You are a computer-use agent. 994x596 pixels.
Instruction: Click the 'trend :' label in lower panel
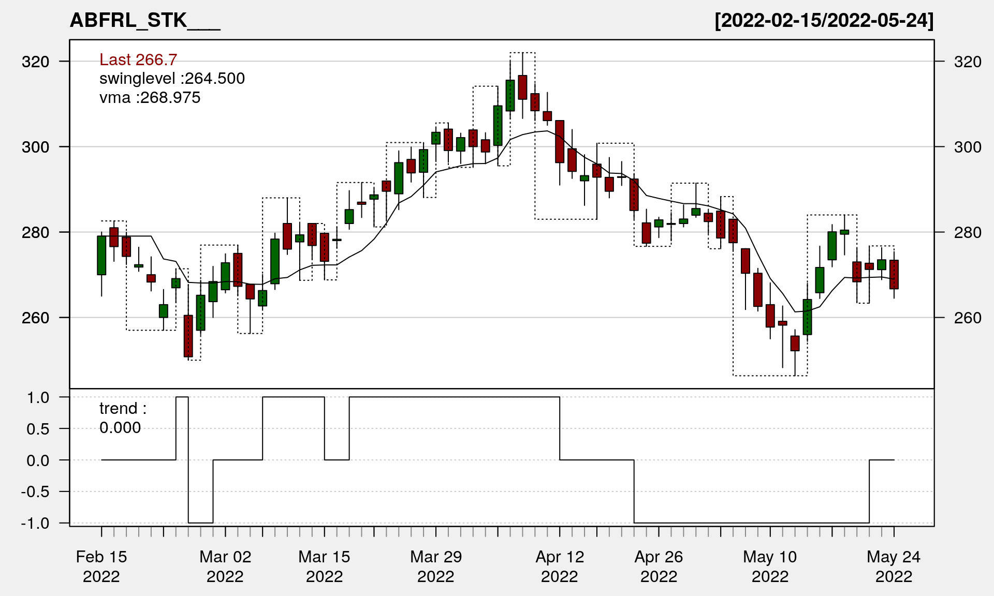click(123, 409)
